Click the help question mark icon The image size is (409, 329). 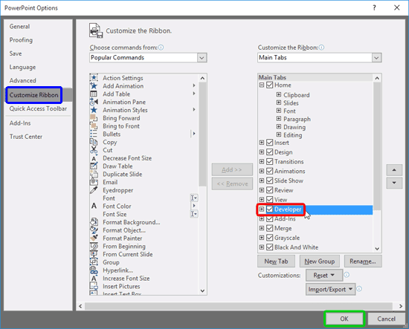[x=374, y=8]
